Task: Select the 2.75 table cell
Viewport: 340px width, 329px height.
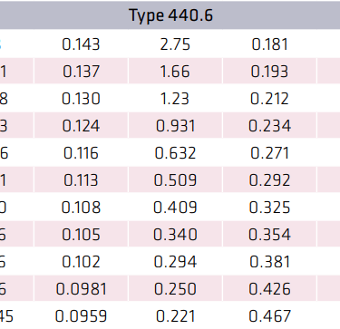Action: (175, 44)
